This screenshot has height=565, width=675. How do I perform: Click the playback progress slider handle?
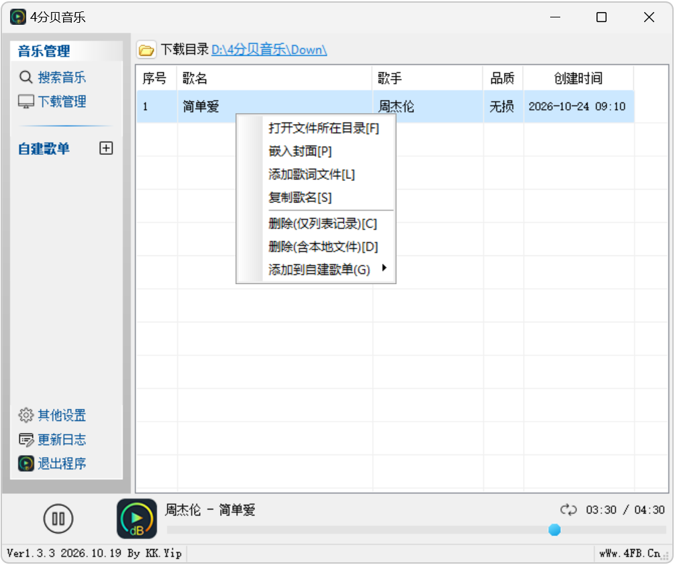[554, 529]
